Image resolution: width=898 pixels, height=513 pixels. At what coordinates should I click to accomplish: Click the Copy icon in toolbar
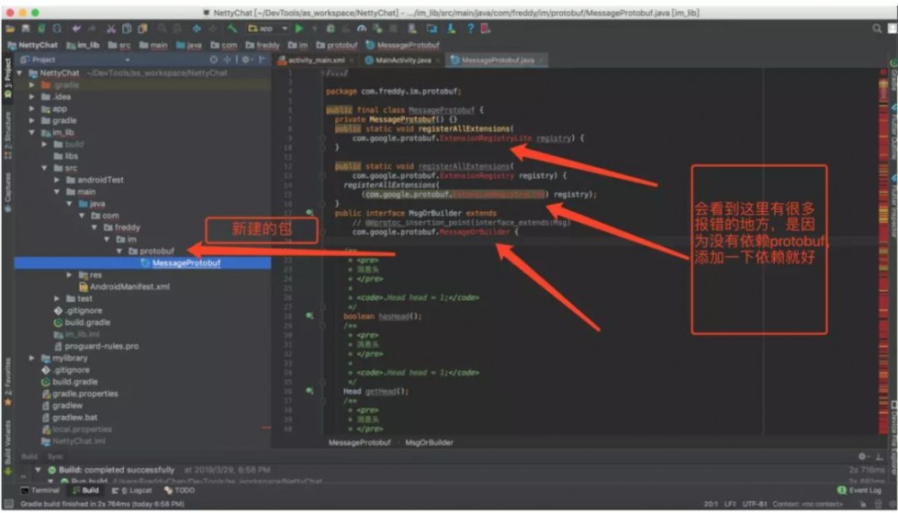point(128,29)
